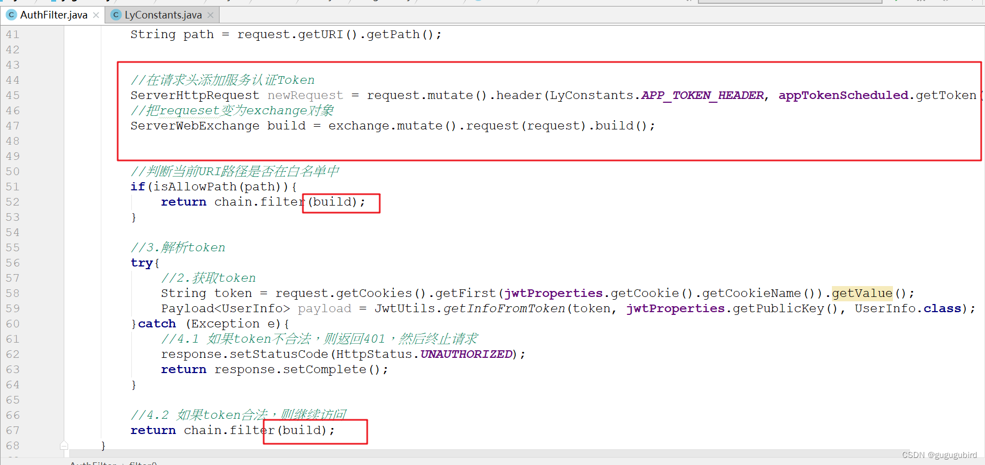
Task: Click APP_TOKEN_HEADER constant on line 45
Action: [702, 95]
